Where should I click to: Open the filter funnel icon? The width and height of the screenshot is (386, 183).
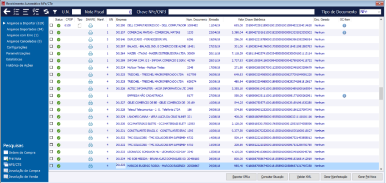pos(55,12)
